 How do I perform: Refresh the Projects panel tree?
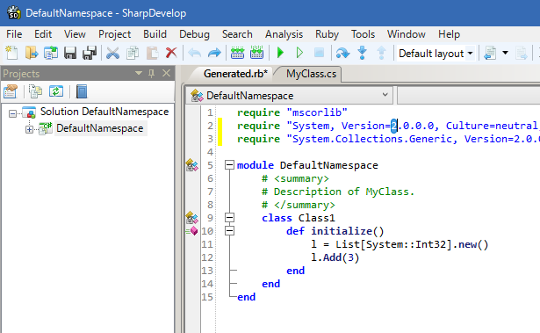(56, 91)
